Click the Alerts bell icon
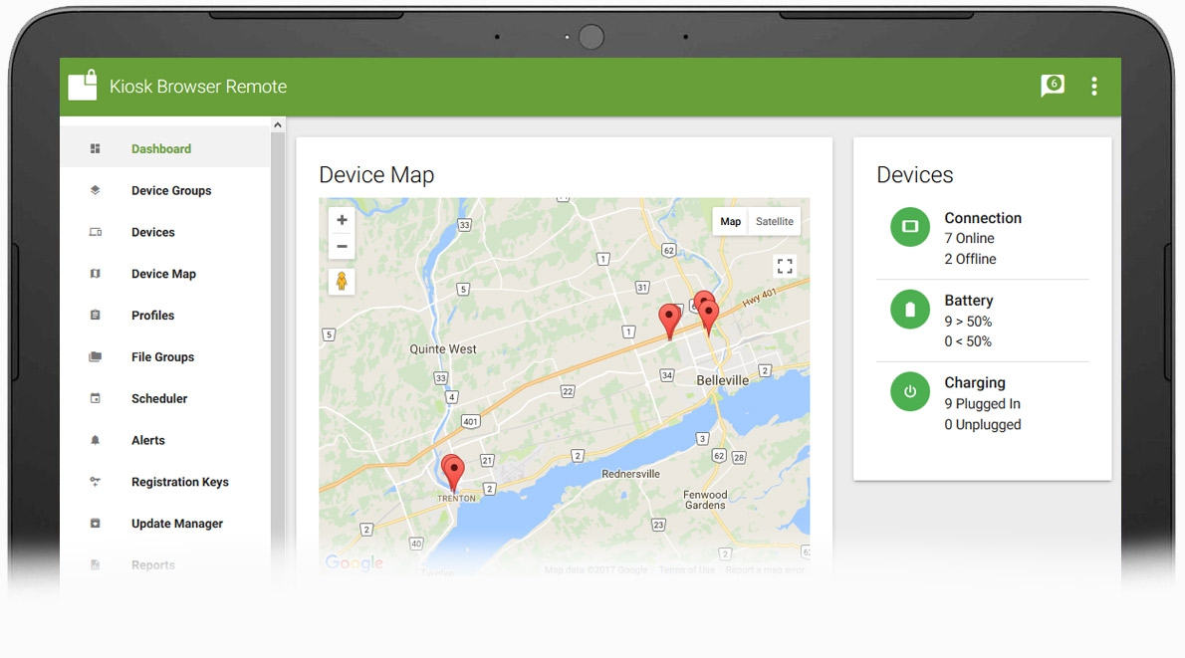This screenshot has width=1185, height=658. (x=96, y=440)
